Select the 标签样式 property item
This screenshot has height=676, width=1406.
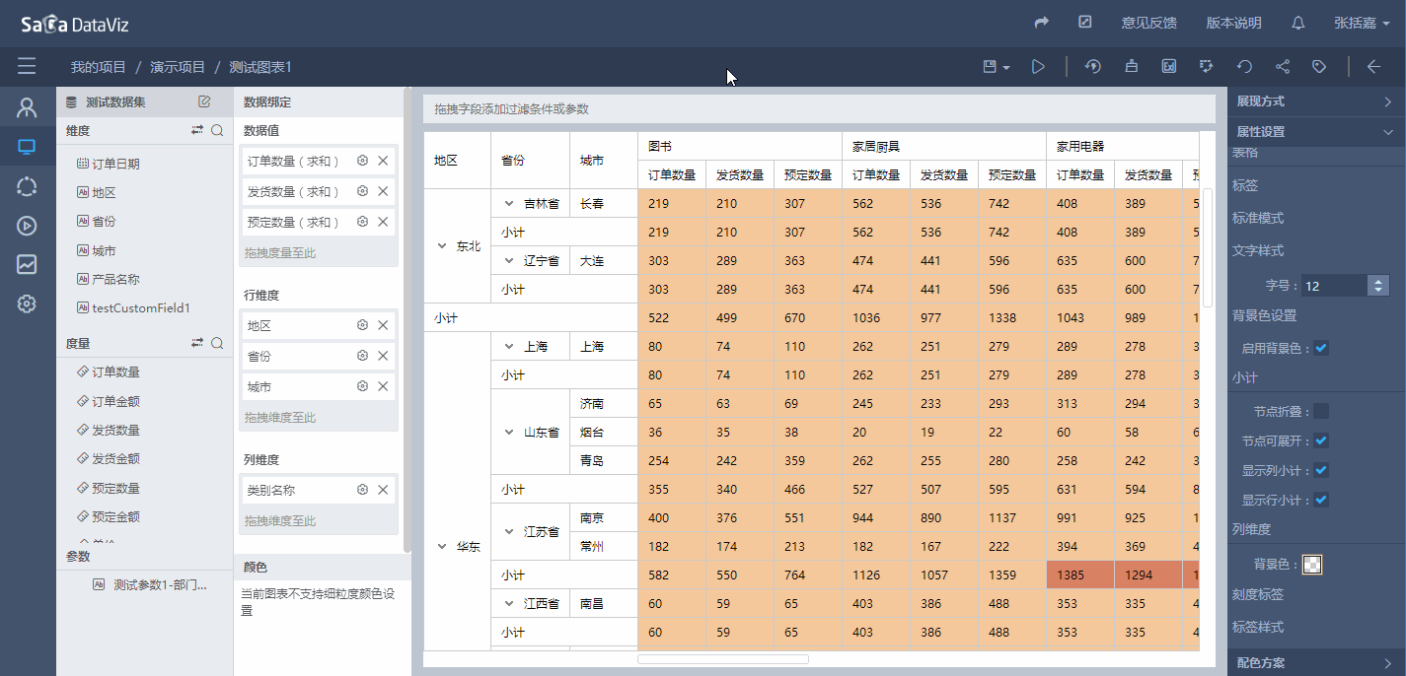[1258, 627]
